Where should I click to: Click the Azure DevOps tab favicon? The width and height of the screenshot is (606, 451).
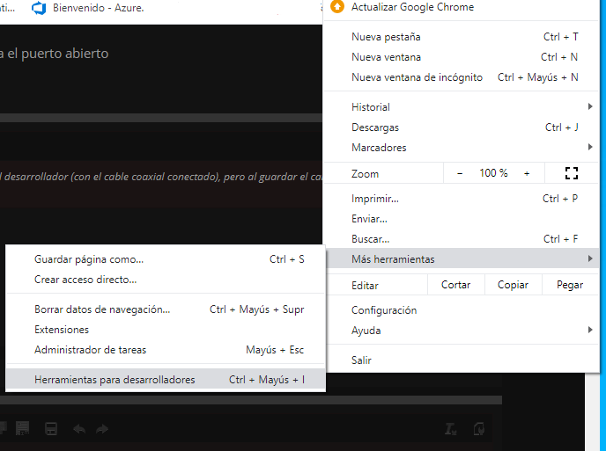(x=38, y=8)
